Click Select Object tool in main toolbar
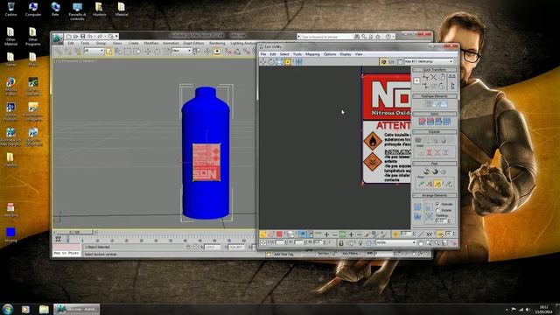The height and width of the screenshot is (315, 560). click(108, 52)
